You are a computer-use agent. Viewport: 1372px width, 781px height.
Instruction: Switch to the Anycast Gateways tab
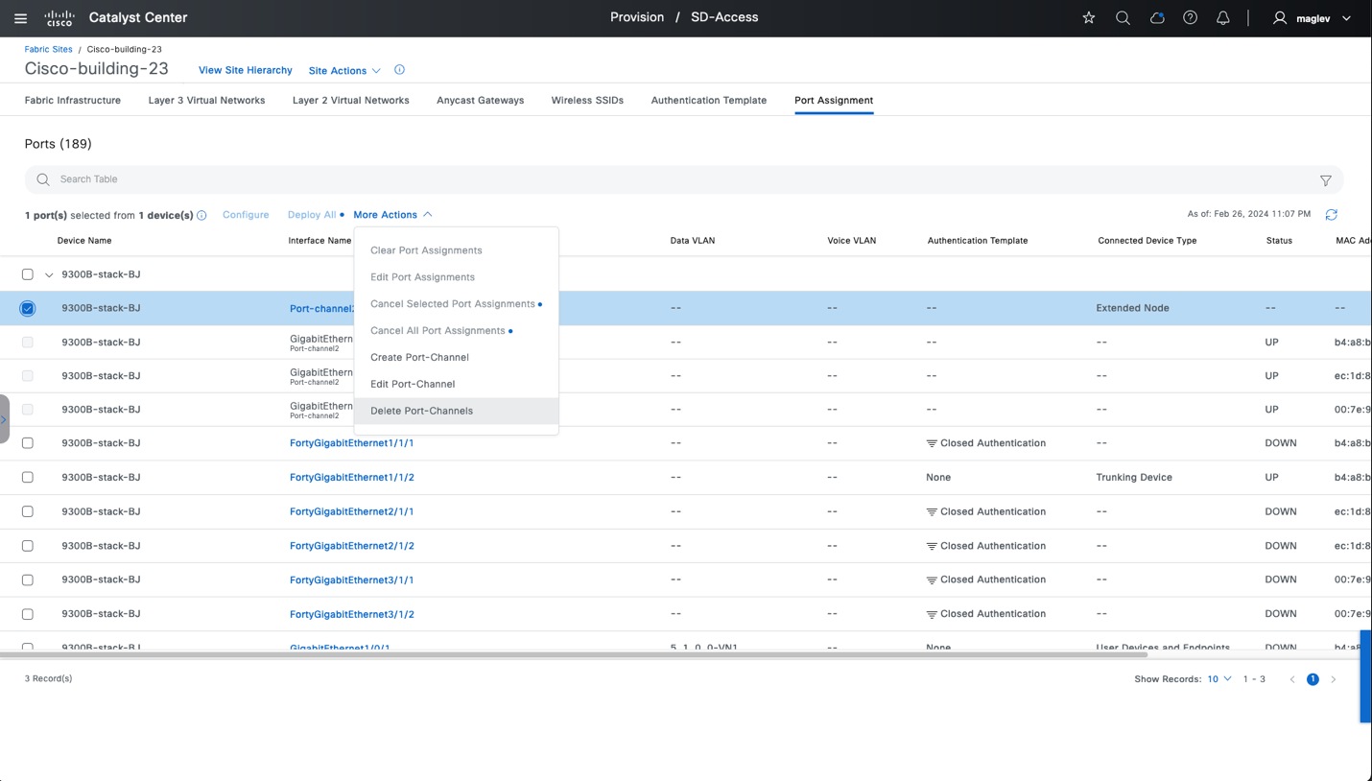pyautogui.click(x=480, y=100)
